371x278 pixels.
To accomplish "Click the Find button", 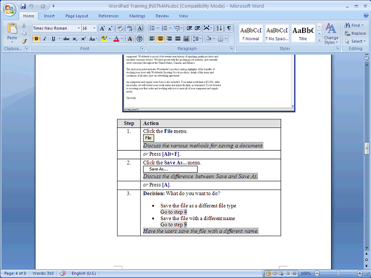I will point(354,25).
